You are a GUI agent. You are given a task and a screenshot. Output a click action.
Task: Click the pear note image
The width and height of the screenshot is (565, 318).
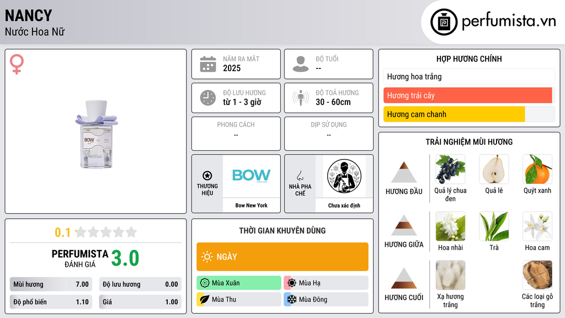[x=494, y=169]
